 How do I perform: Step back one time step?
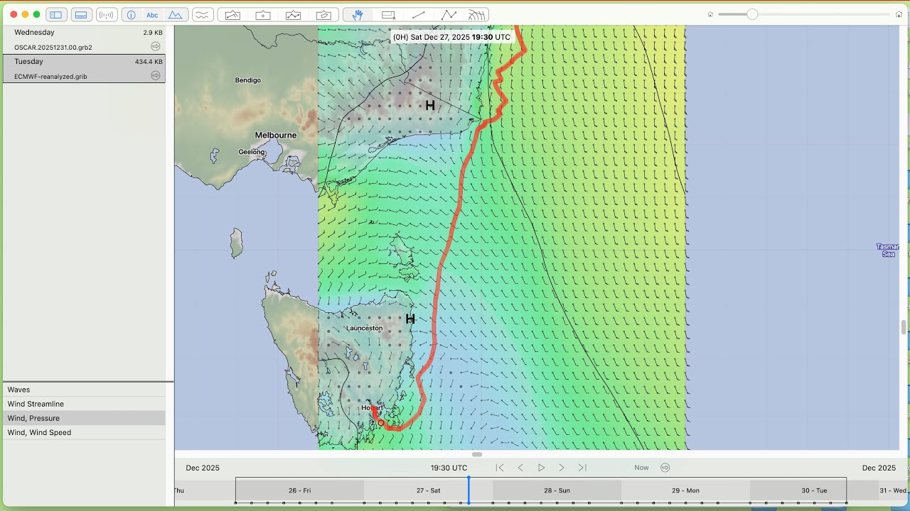(x=520, y=468)
